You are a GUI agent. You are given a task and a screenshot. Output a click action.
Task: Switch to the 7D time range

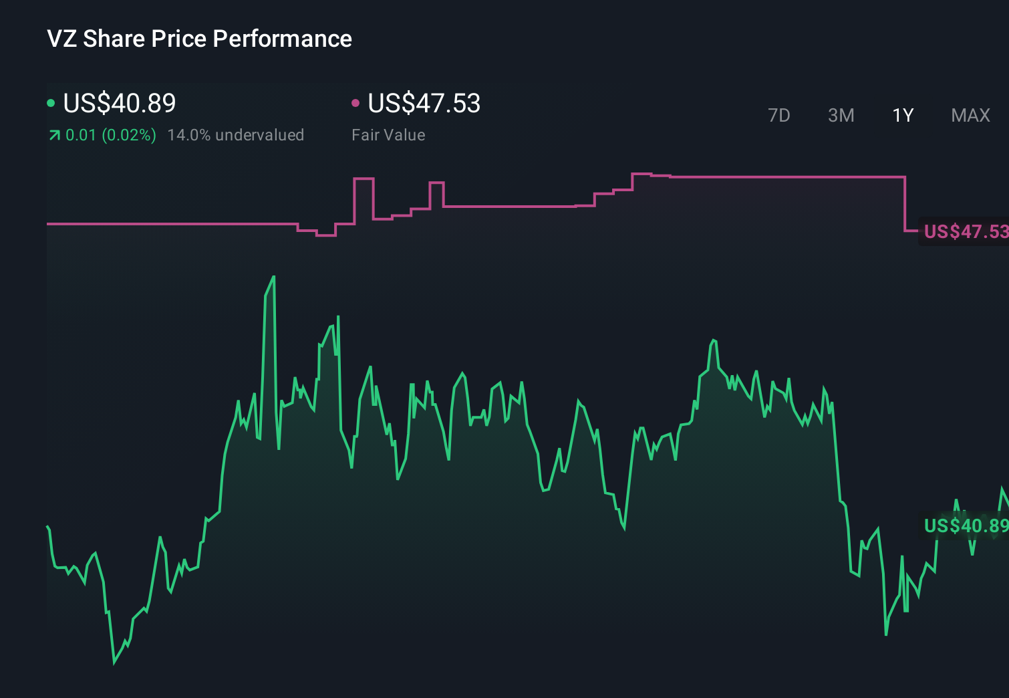point(780,115)
